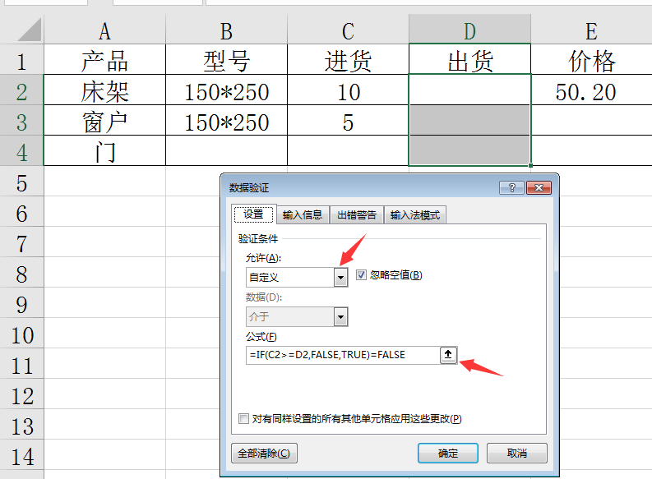This screenshot has height=479, width=652.
Task: Open the 允许(A) dropdown showing 自定义
Action: click(x=340, y=277)
